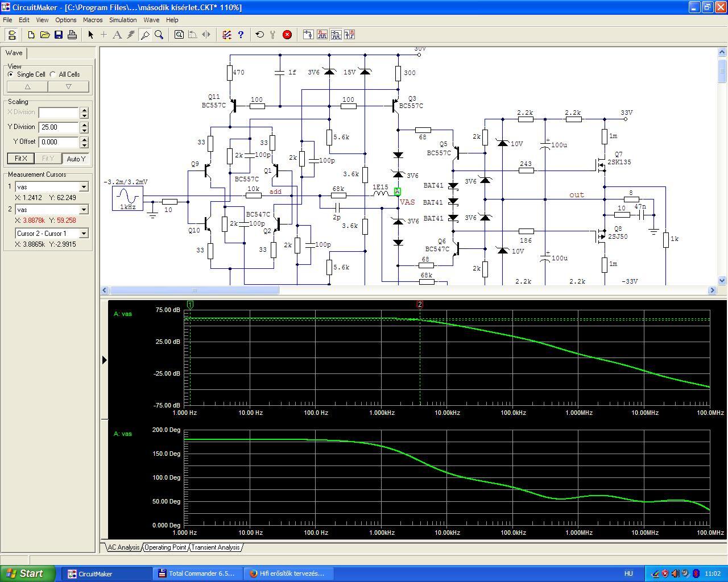
Task: Switch to the Transient Analysis tab
Action: tap(215, 547)
